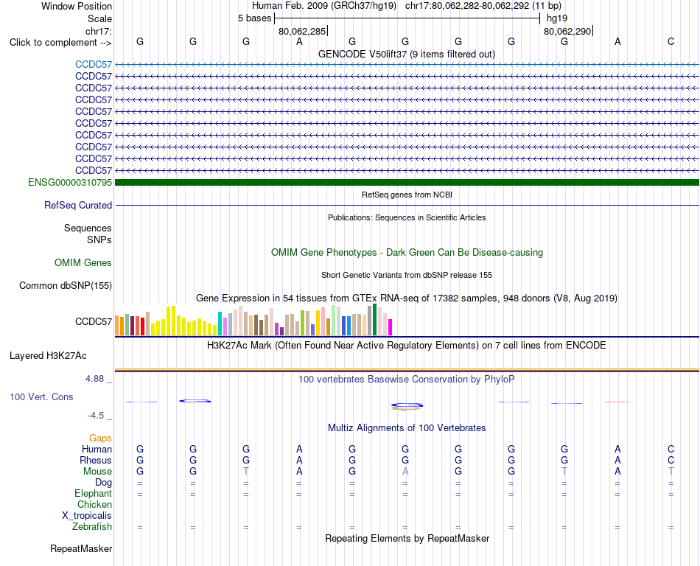Click the Rhesus species label
This screenshot has width=700, height=566.
(x=96, y=460)
